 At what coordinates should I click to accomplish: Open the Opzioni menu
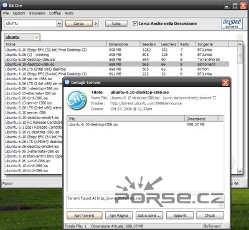tap(19, 13)
